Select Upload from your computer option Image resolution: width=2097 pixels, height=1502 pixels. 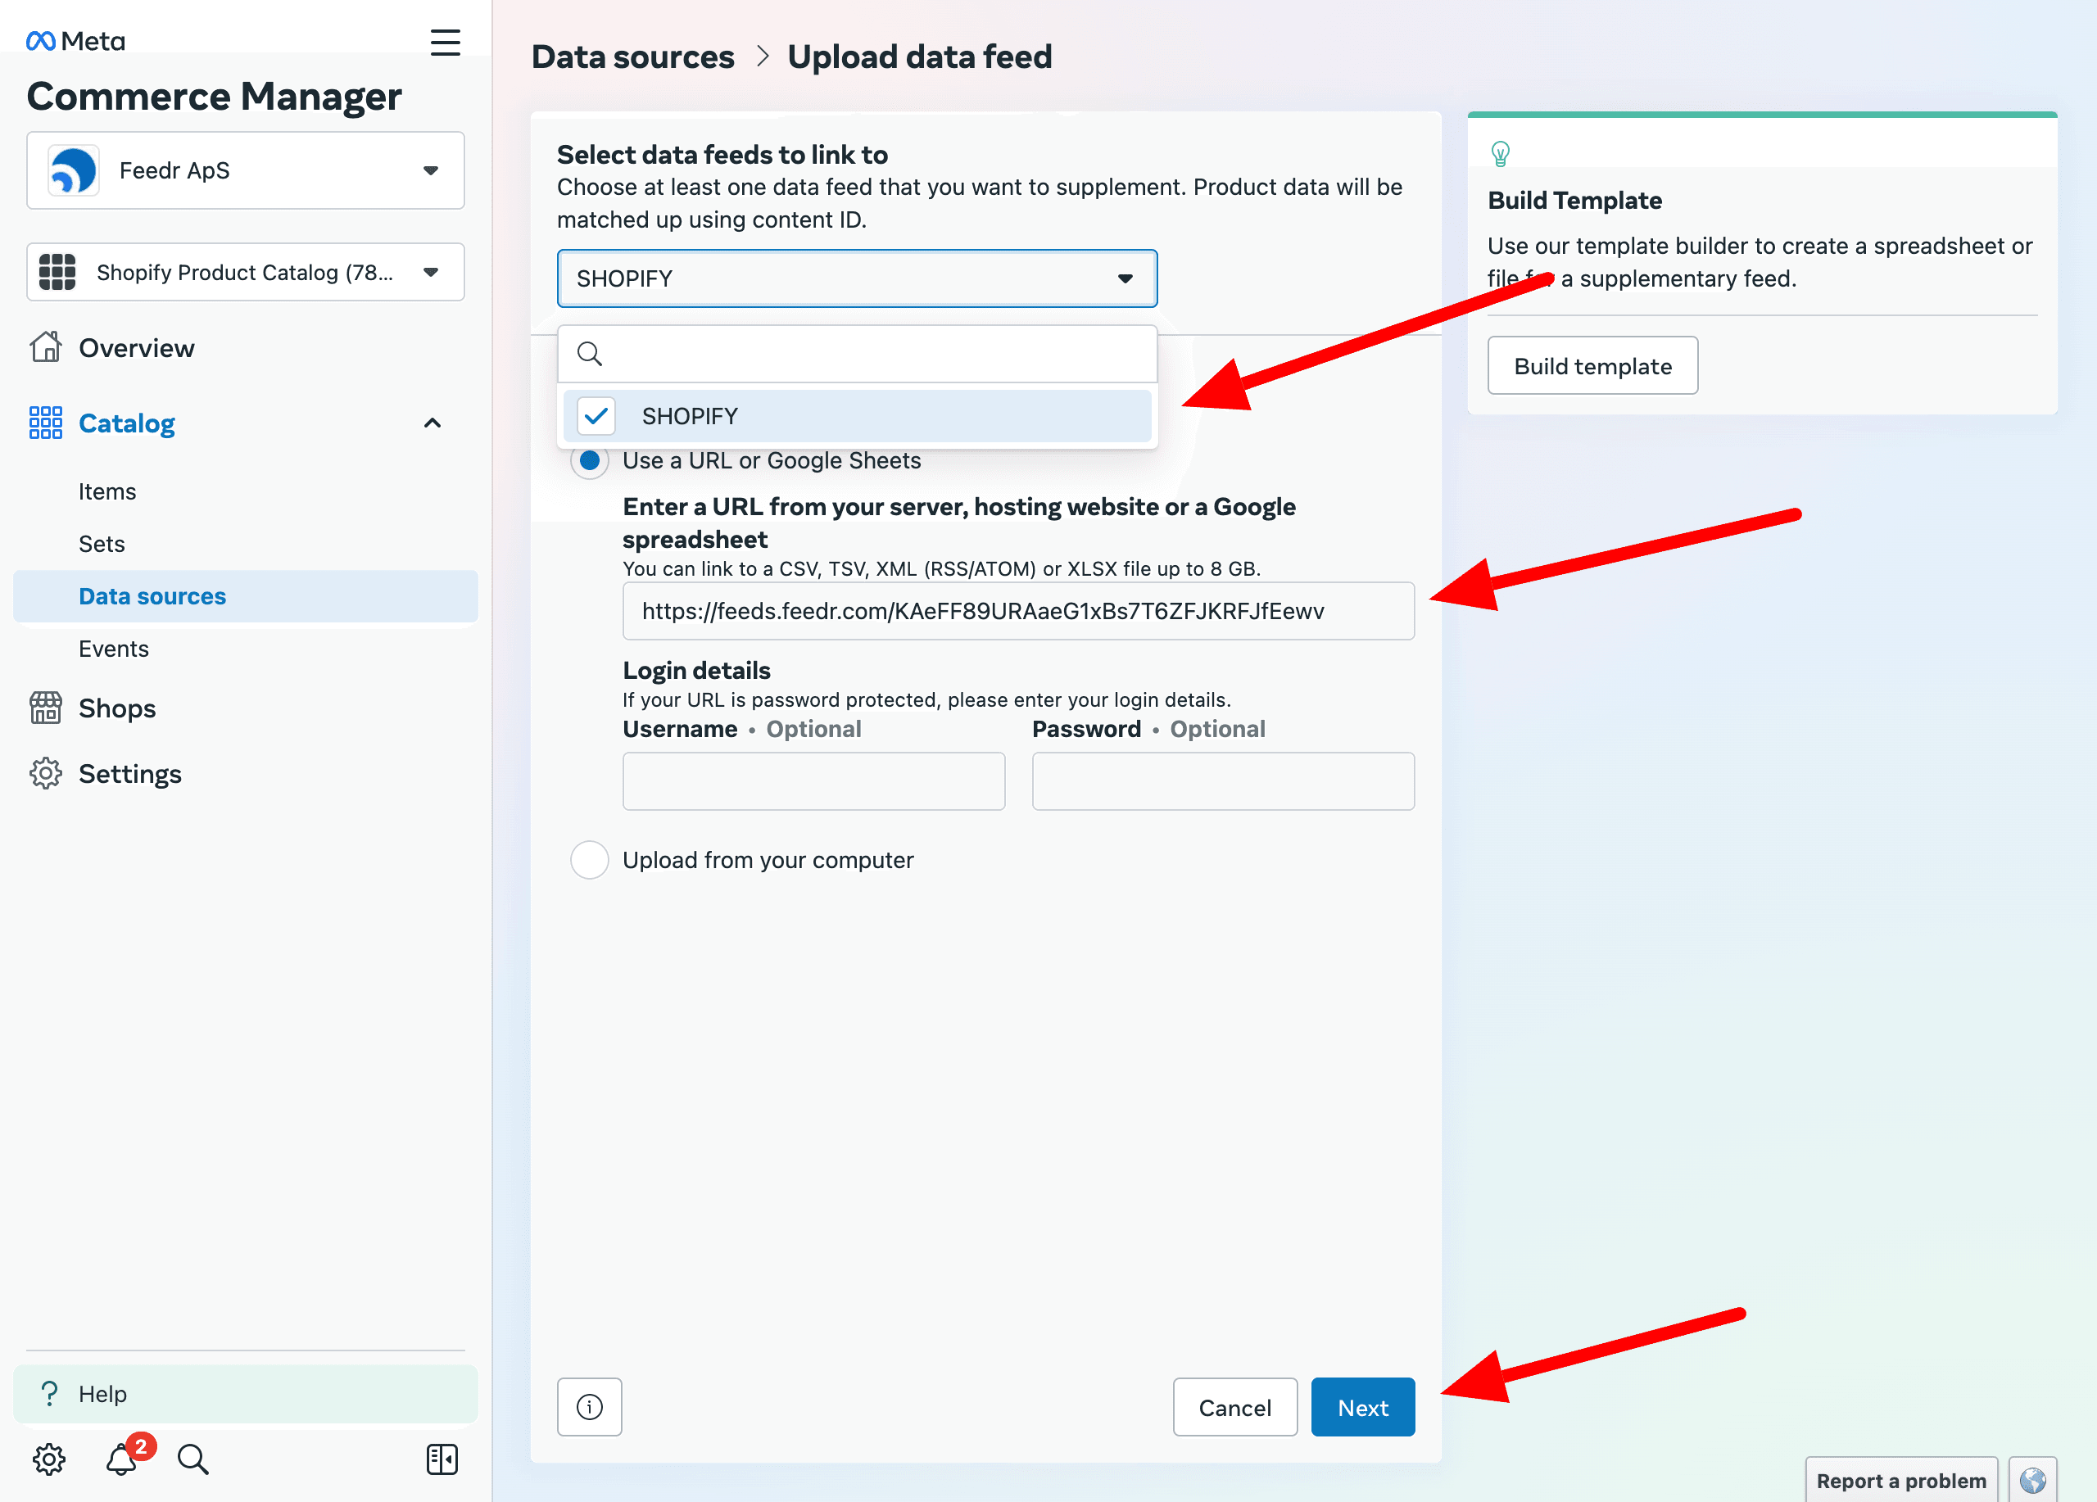pos(590,860)
